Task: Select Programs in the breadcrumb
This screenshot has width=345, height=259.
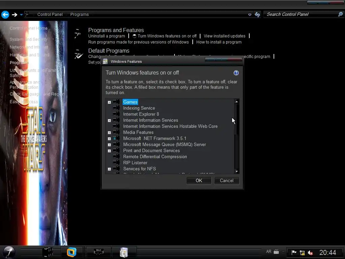Action: point(80,14)
